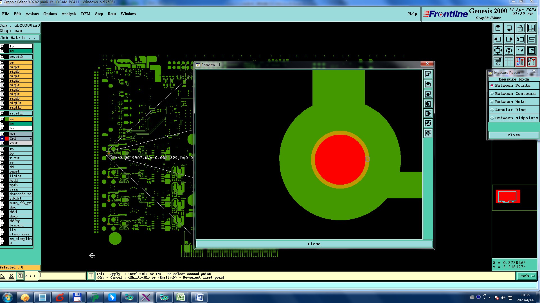Click the X Y coordinate input field
This screenshot has width=540, height=303.
[62, 276]
